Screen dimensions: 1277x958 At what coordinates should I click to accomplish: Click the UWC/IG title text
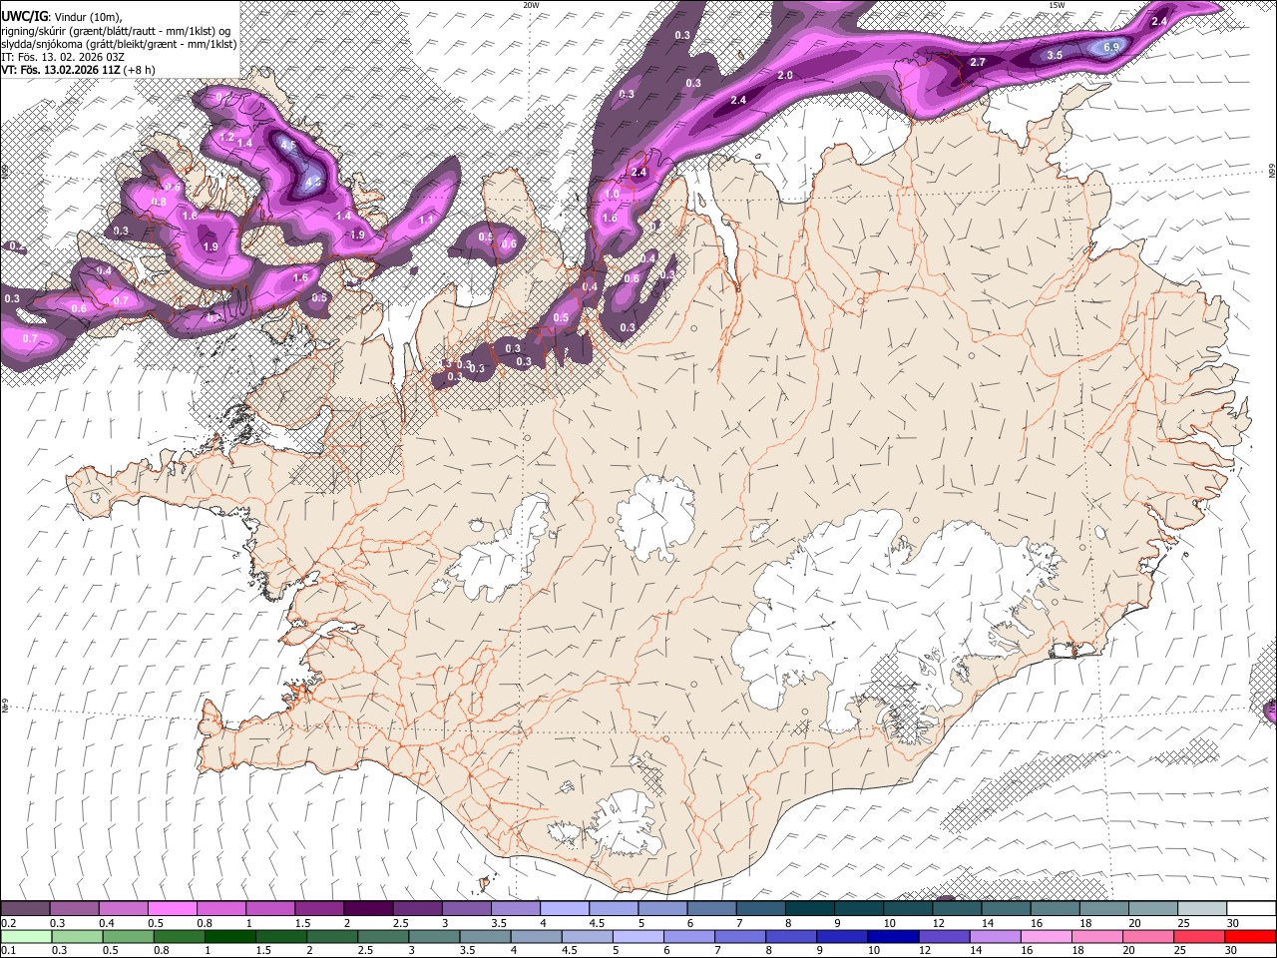(24, 16)
